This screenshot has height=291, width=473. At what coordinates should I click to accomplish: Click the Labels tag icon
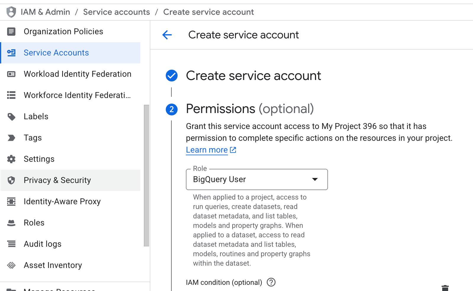click(11, 117)
